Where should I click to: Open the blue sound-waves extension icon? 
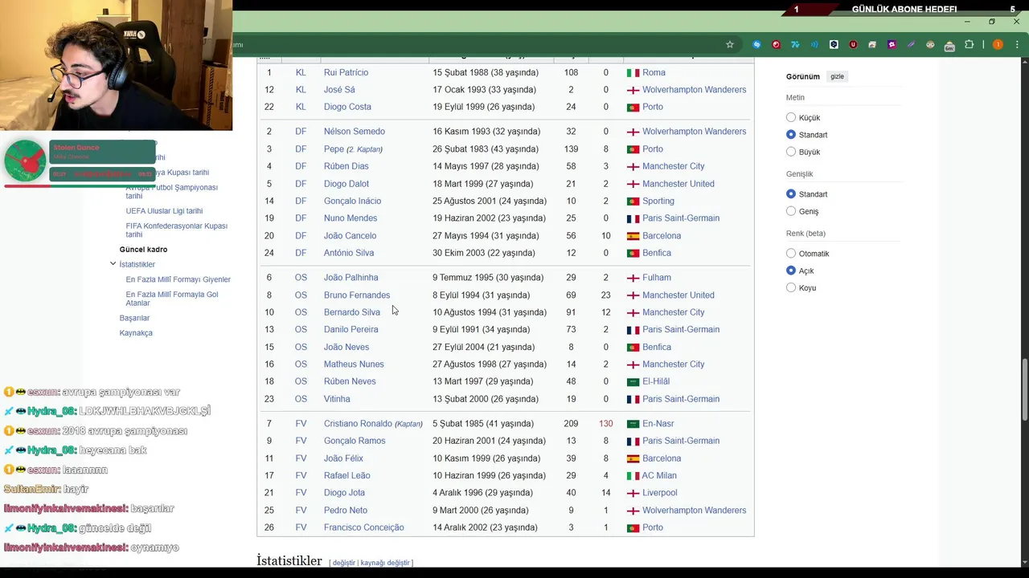tap(814, 45)
